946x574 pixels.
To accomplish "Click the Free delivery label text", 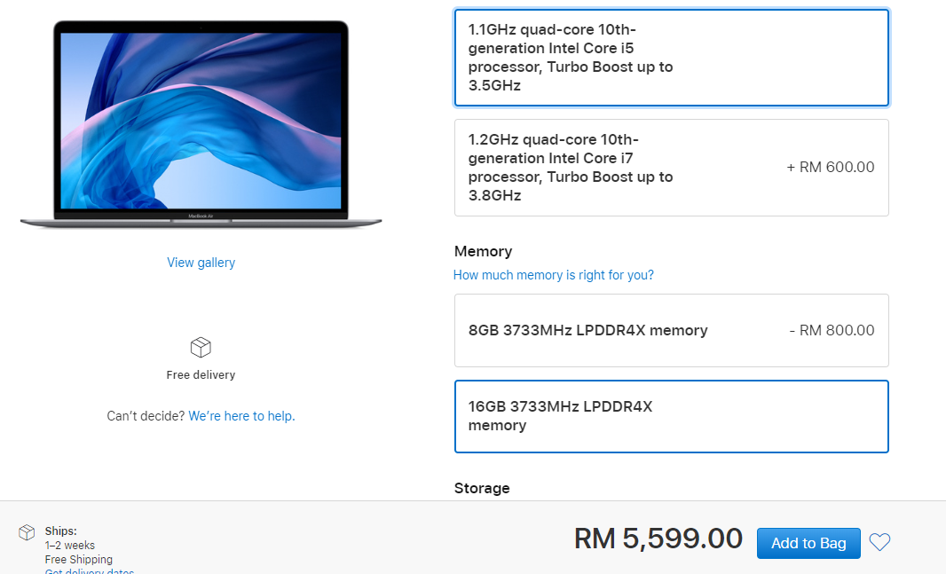I will tap(201, 375).
